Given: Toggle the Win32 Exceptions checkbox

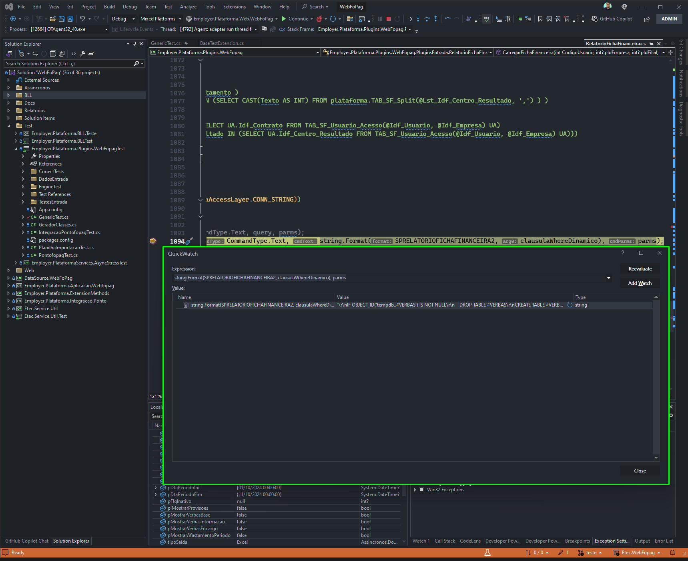Looking at the screenshot, I should [421, 490].
